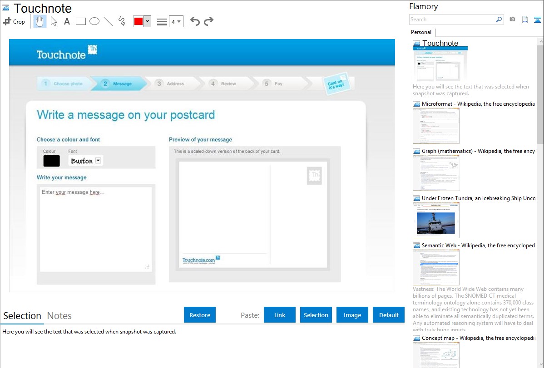Switch to the Notes tab

point(59,316)
